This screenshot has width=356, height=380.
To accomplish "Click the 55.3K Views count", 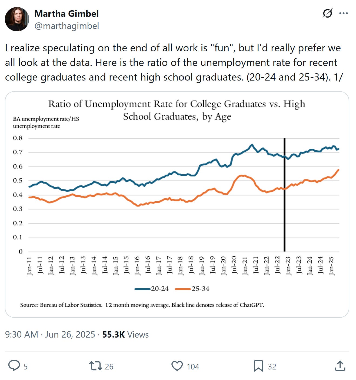I will click(x=125, y=335).
